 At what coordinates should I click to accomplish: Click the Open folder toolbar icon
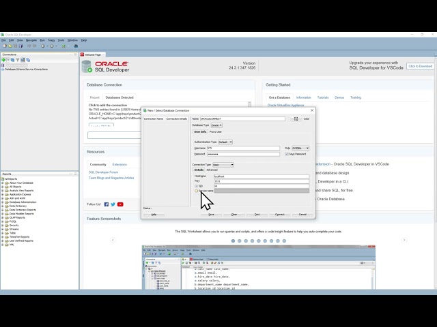(10, 46)
